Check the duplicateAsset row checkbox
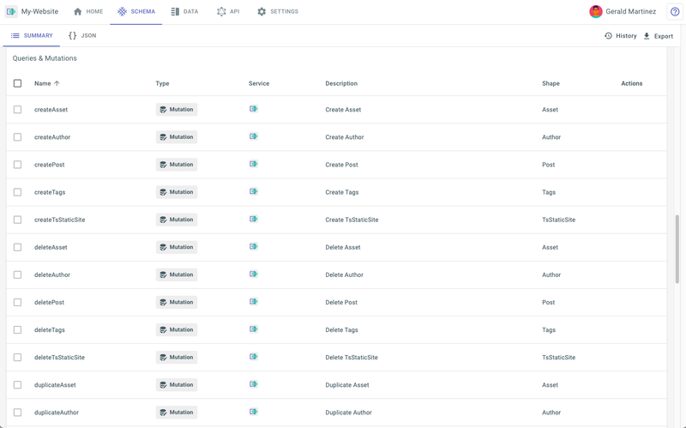Viewport: 686px width, 428px height. (17, 385)
